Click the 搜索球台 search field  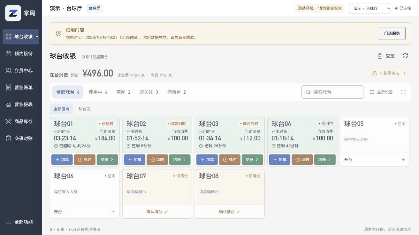coord(332,92)
